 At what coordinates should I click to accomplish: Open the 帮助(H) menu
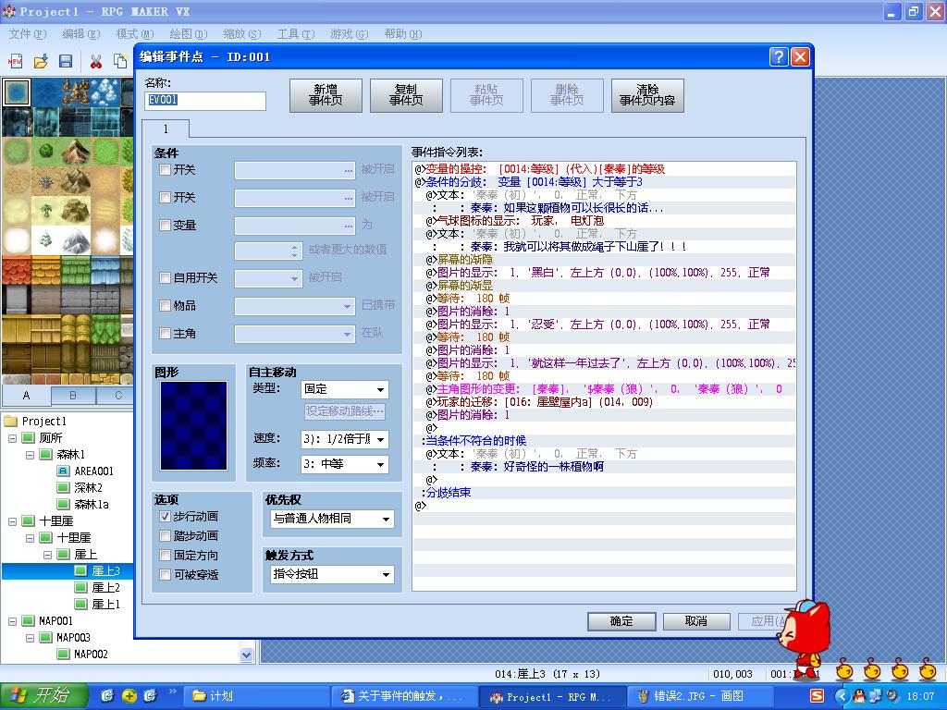tap(403, 34)
